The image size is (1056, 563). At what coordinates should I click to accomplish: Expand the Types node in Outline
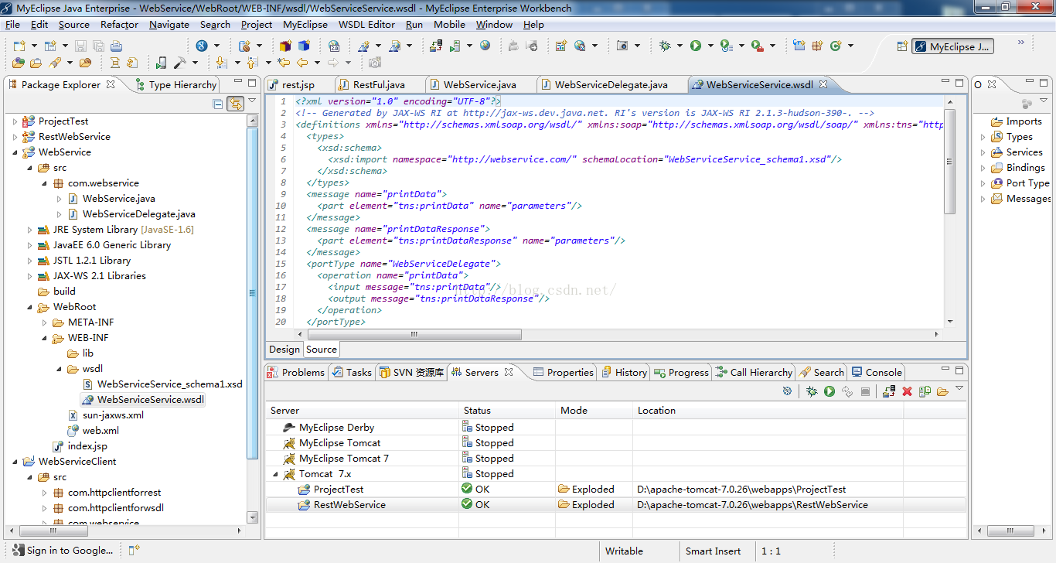pyautogui.click(x=983, y=137)
